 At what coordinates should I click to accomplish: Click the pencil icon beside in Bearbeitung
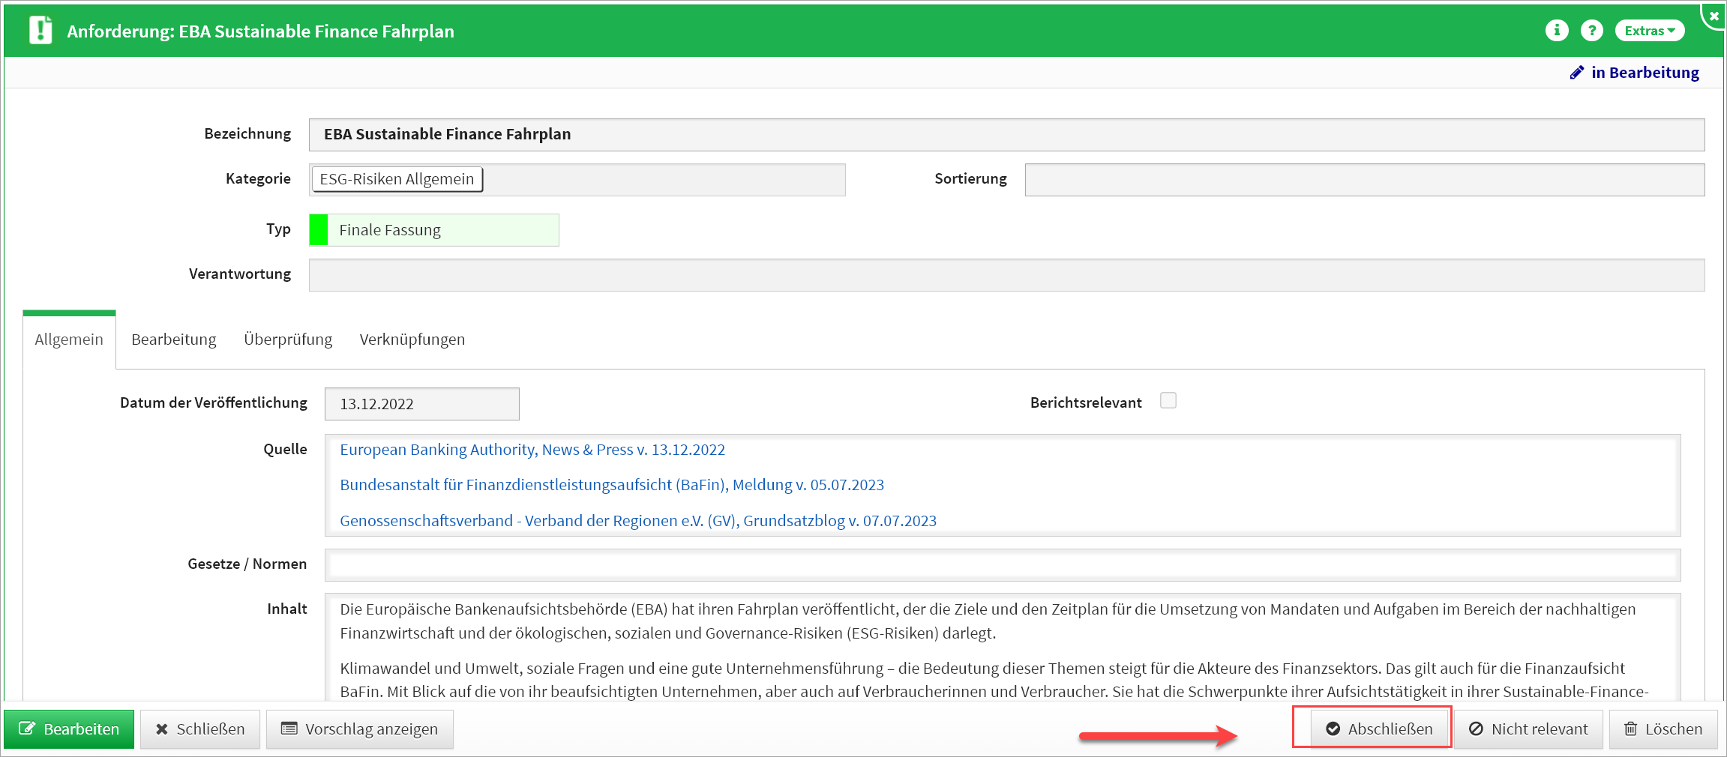point(1577,73)
